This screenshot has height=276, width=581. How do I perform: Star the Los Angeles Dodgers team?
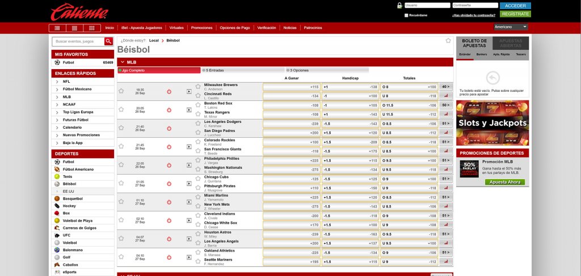[x=198, y=123]
